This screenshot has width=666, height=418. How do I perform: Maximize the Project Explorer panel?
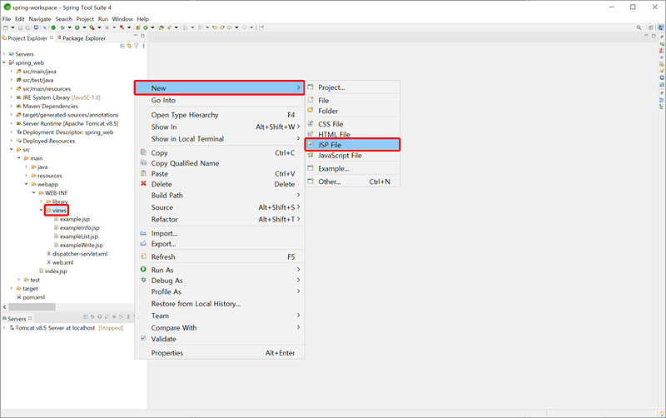click(x=142, y=36)
